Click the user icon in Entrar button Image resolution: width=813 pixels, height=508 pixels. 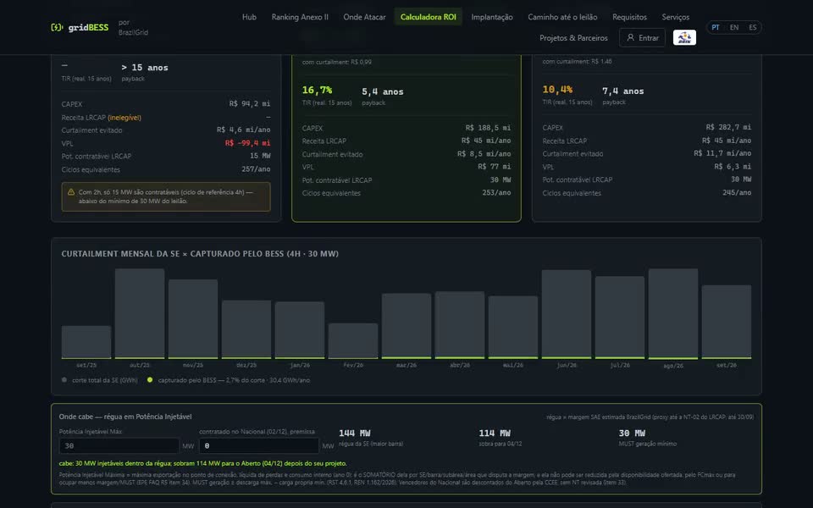630,37
